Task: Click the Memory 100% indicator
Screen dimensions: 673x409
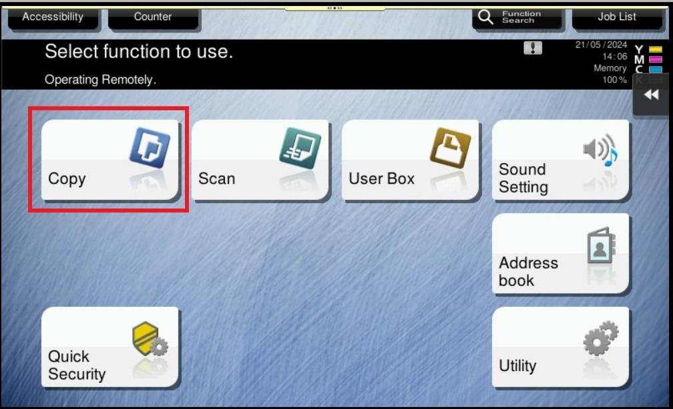Action: pyautogui.click(x=610, y=74)
